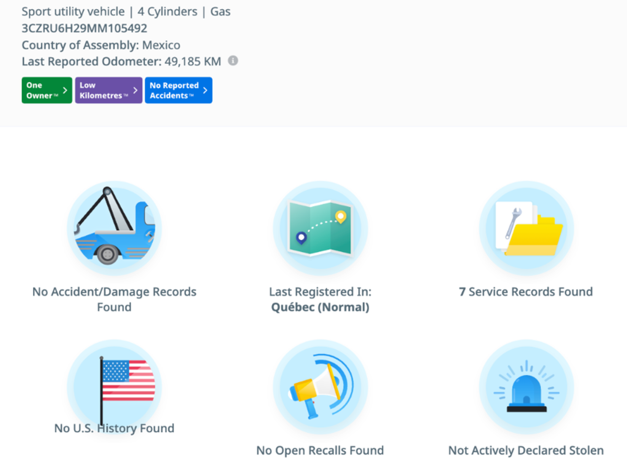
Task: Click the No U.S. History Found label
Action: tap(114, 428)
